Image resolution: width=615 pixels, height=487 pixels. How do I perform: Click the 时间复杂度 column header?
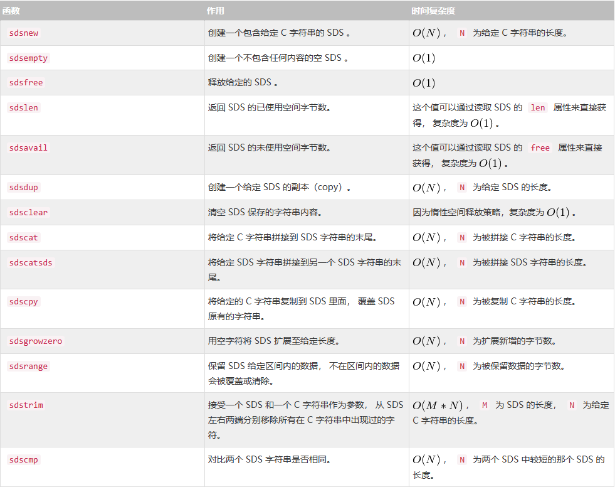[433, 11]
